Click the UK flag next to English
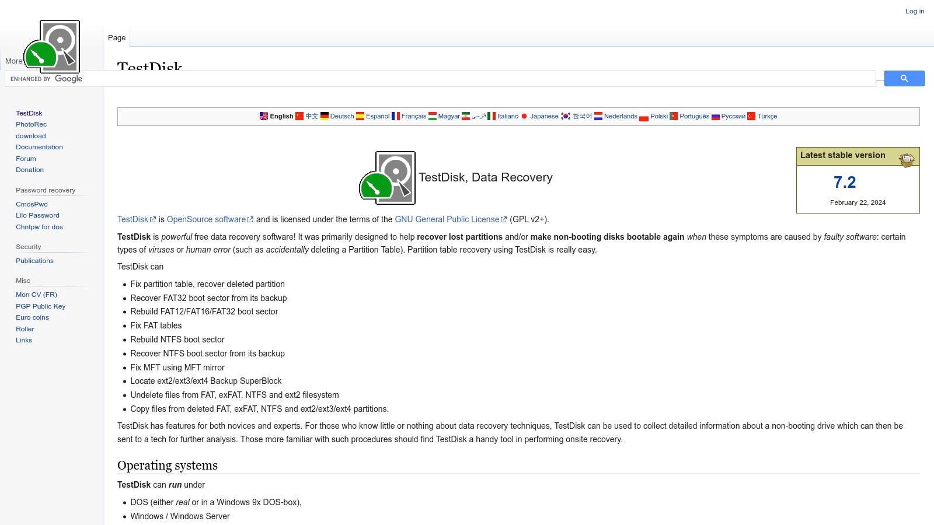 tap(264, 116)
